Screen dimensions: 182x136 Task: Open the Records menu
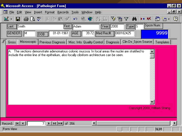click(63, 12)
